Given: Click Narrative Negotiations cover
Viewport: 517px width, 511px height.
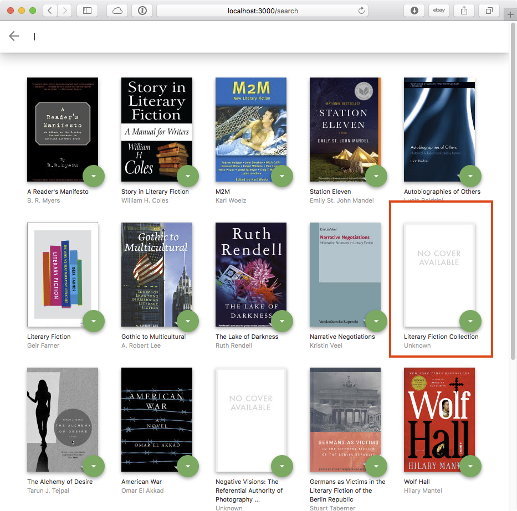Looking at the screenshot, I should pos(345,275).
